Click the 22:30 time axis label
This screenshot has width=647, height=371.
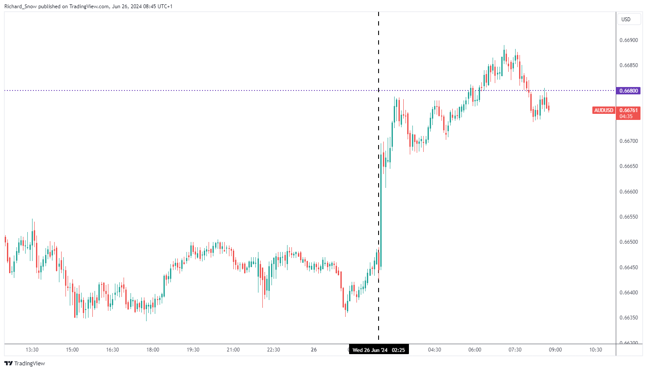coord(274,350)
